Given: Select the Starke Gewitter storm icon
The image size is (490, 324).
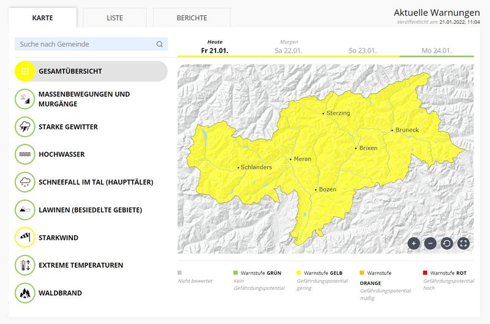Looking at the screenshot, I should (x=25, y=127).
